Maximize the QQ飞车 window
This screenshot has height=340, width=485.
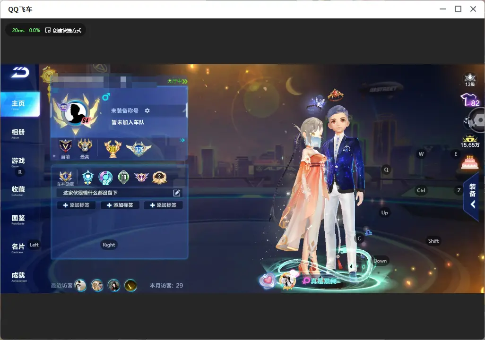[x=458, y=9]
